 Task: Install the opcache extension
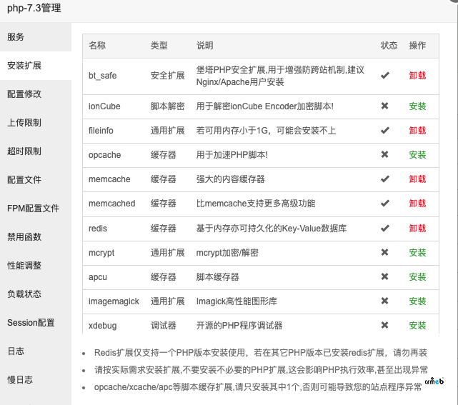417,155
